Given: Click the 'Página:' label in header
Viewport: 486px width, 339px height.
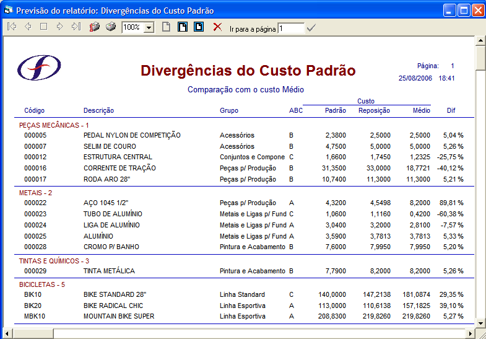Looking at the screenshot, I should (428, 66).
